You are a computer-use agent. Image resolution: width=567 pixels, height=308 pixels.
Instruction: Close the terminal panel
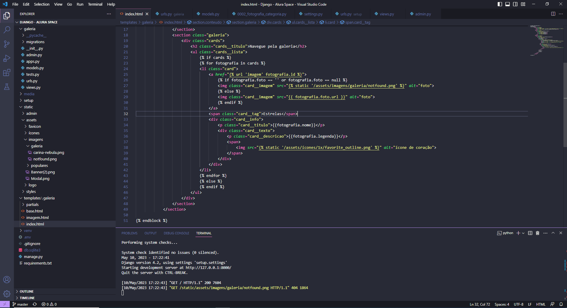[561, 233]
